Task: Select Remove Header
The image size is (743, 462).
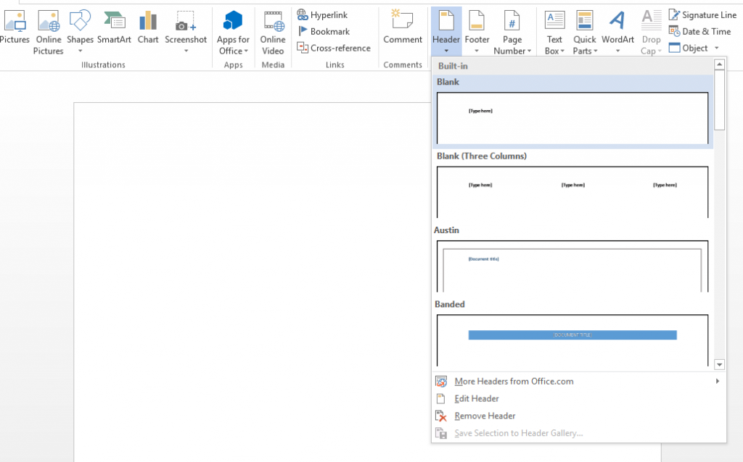Action: pos(484,416)
